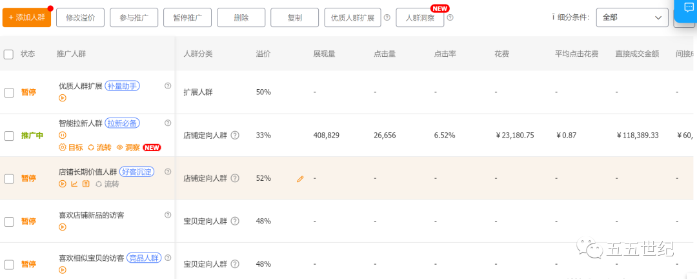
Task: Check the 喜欢相似宝贝的访客 row checkbox
Action: click(x=9, y=264)
